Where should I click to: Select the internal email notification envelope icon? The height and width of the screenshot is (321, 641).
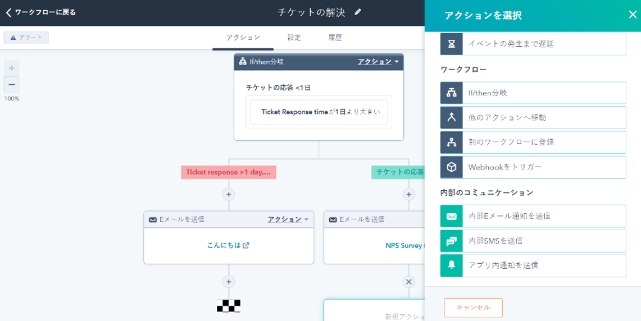[451, 216]
